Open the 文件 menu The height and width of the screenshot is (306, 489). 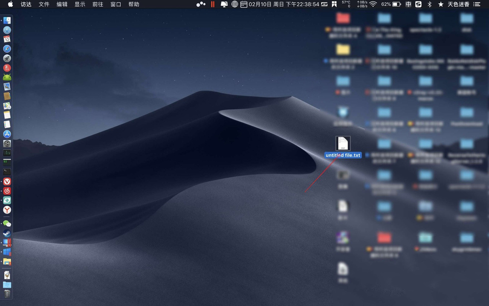coord(44,4)
